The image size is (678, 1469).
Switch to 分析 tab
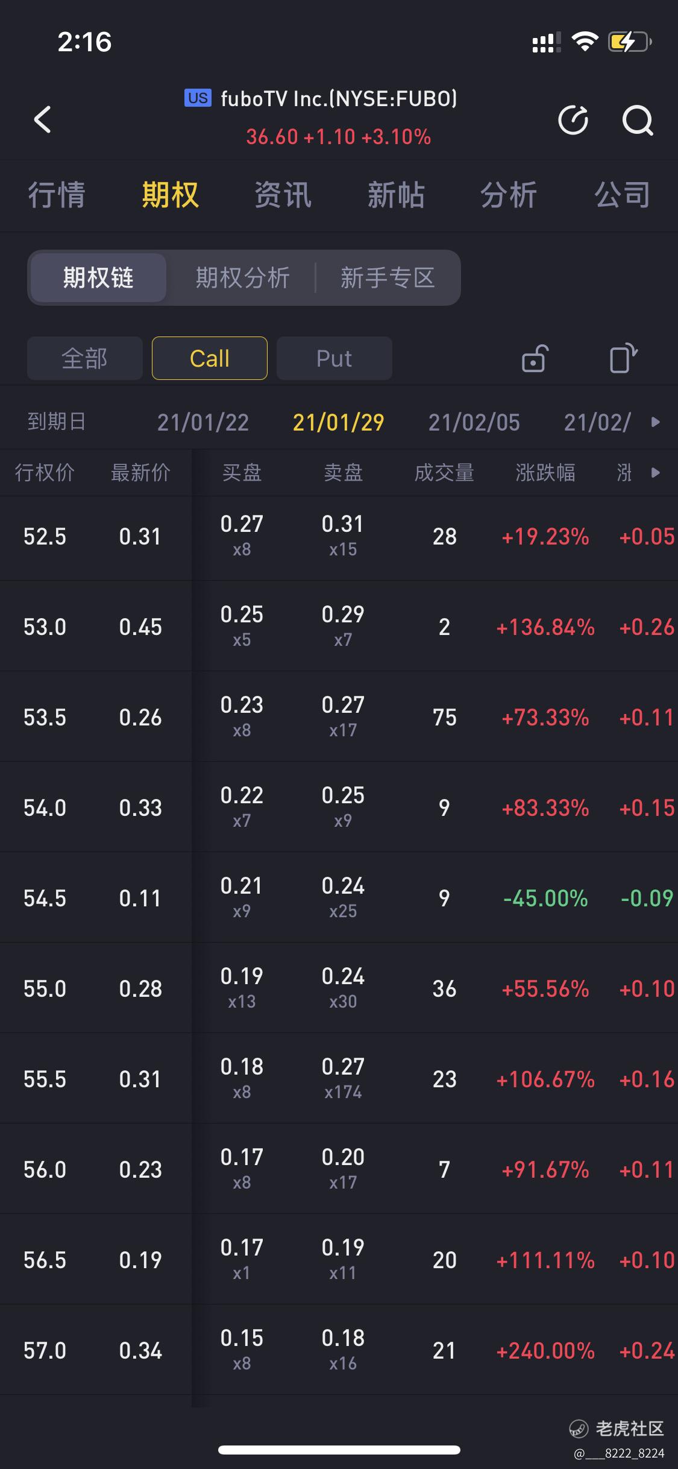(509, 195)
